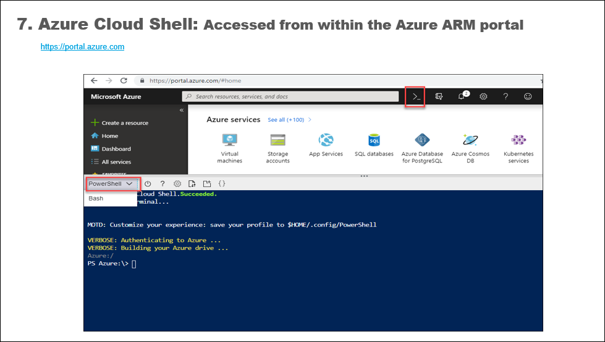Screen dimensions: 605x342
Task: Open the https://portal.azure.com slide link
Action: pos(83,47)
